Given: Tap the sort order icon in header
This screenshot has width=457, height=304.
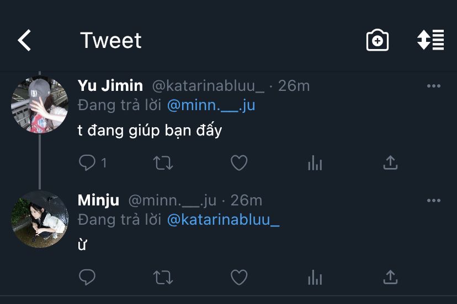Looking at the screenshot, I should coord(431,41).
